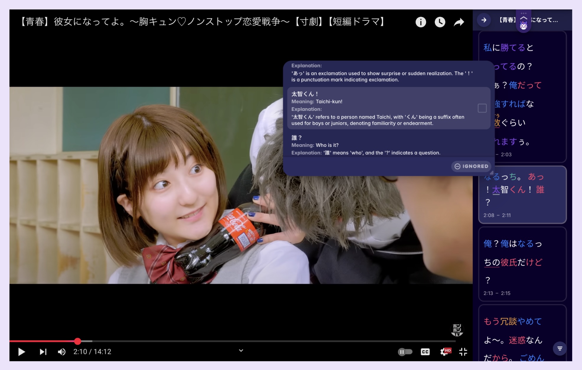582x370 pixels.
Task: Check the checkbox beside 太智くん! entry
Action: coord(482,109)
